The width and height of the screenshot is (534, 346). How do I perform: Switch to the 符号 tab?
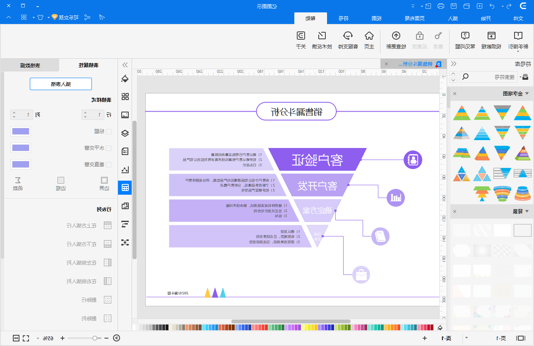343,18
